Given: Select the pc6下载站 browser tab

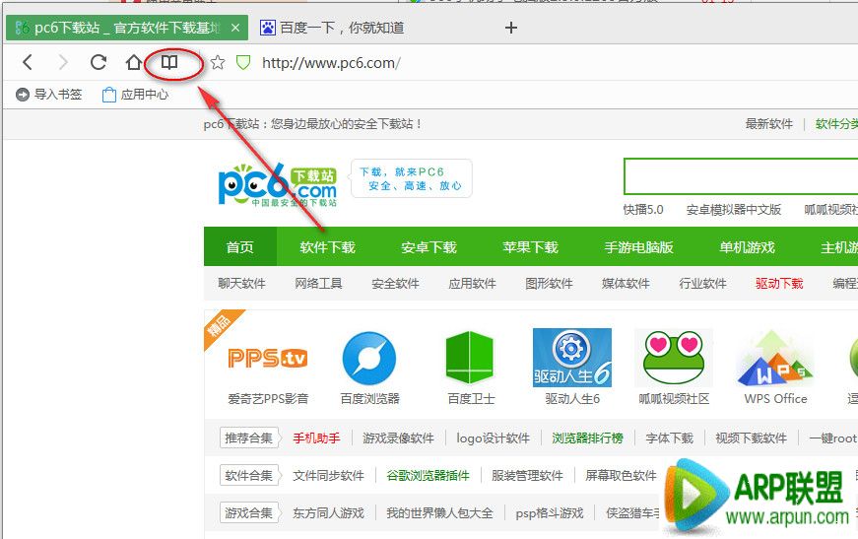Looking at the screenshot, I should click(x=126, y=28).
